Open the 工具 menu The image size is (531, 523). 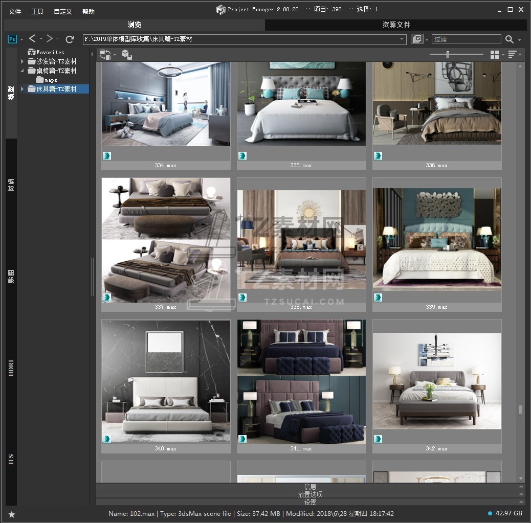click(x=37, y=11)
